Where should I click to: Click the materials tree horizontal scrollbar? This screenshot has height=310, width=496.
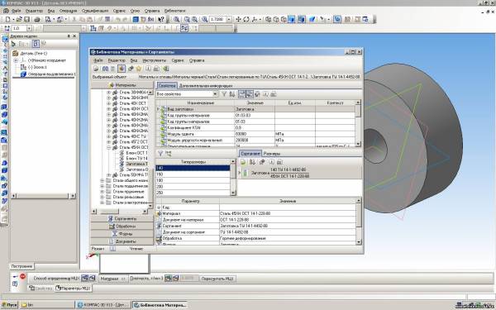pos(120,212)
